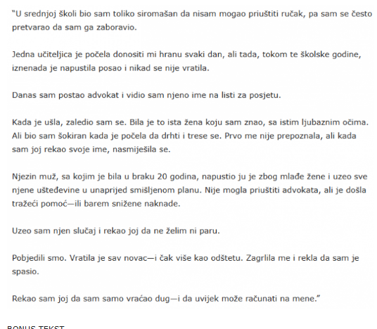Click the paragraph "Uzeo sam njen slučaj"

tap(116, 231)
